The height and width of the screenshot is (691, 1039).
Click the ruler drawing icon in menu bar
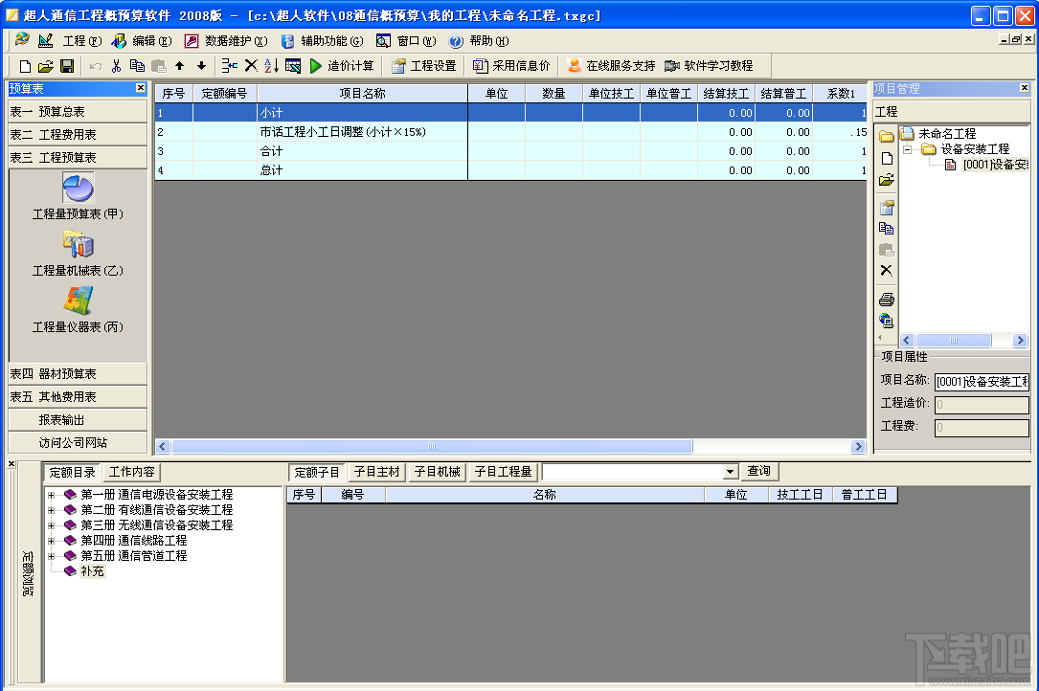(45, 40)
